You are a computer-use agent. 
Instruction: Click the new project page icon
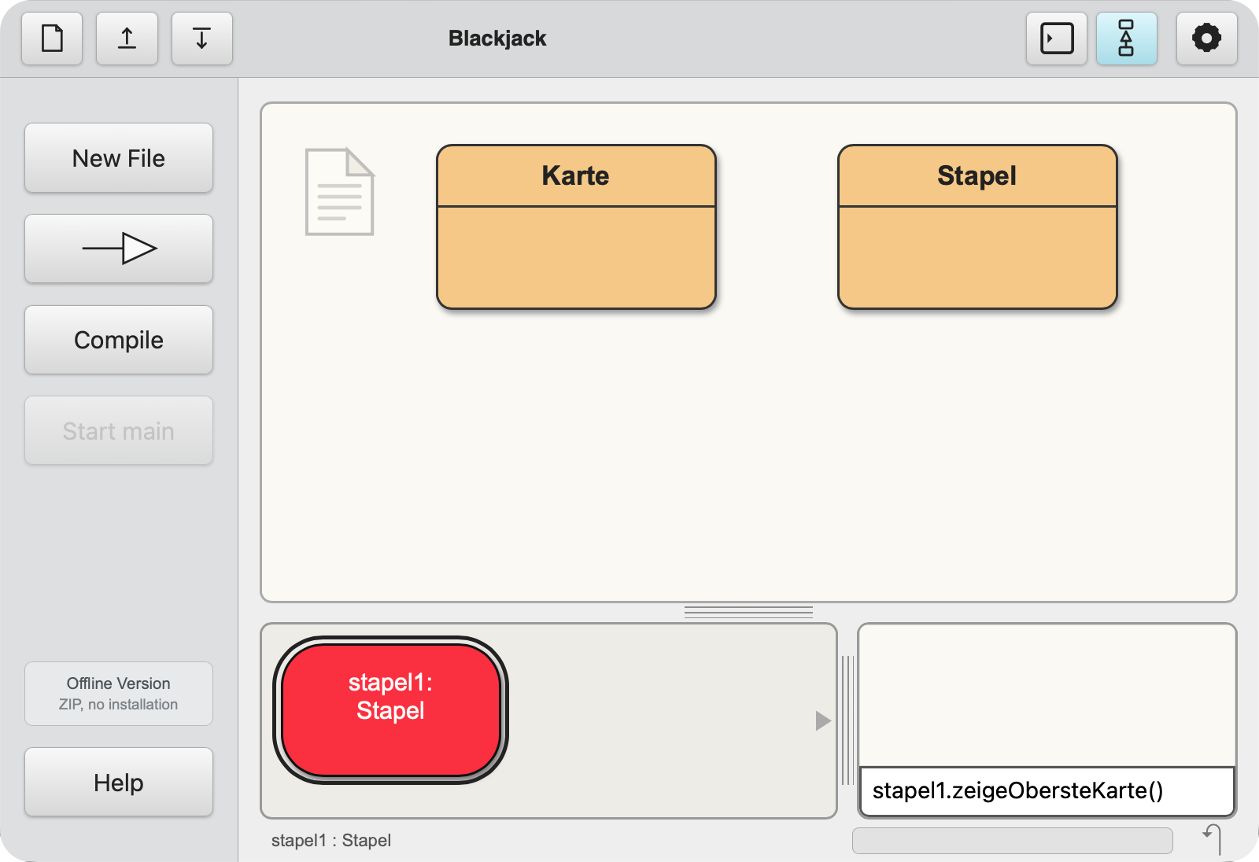[52, 39]
